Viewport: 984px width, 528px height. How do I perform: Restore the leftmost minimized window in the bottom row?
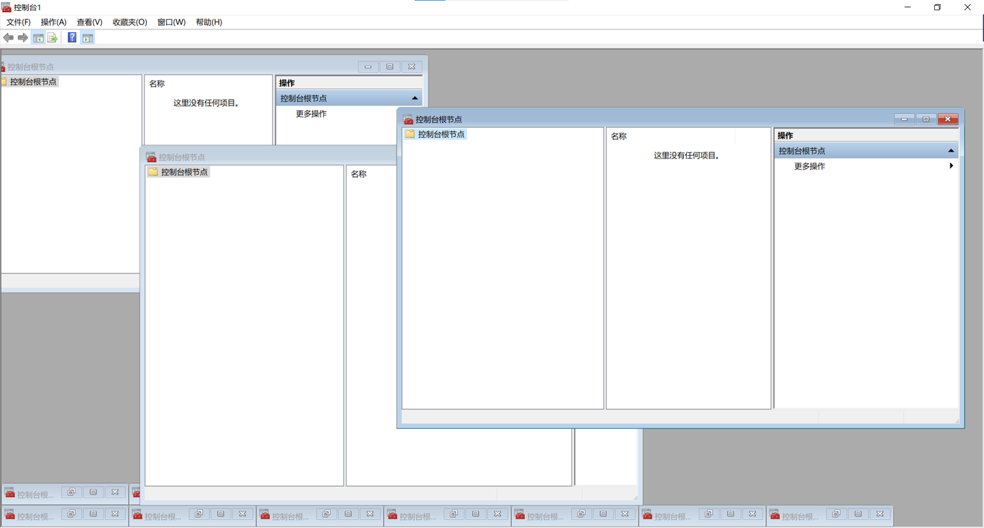coord(71,514)
